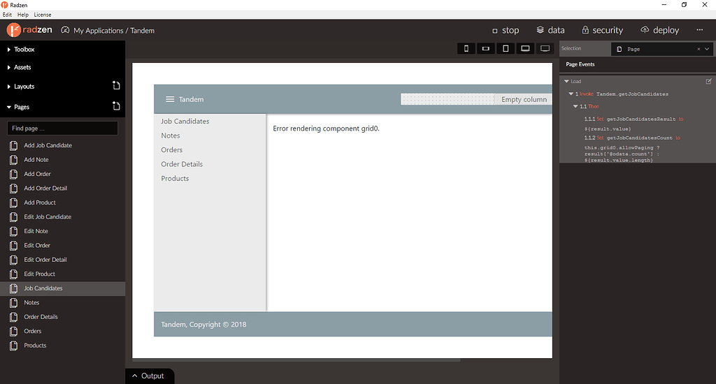The width and height of the screenshot is (716, 384).
Task: Toggle the Tandem hamburger menu icon
Action: point(170,99)
